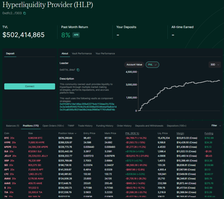
Task: Click the 8% past month return
Action: pyautogui.click(x=66, y=35)
